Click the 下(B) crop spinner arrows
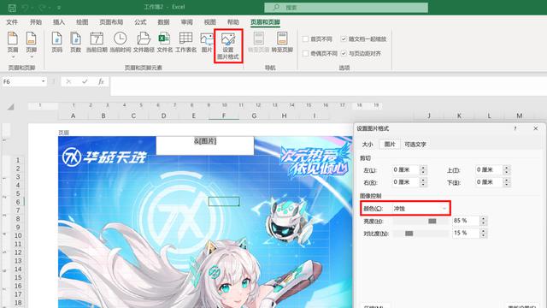547x308 pixels. pyautogui.click(x=507, y=182)
